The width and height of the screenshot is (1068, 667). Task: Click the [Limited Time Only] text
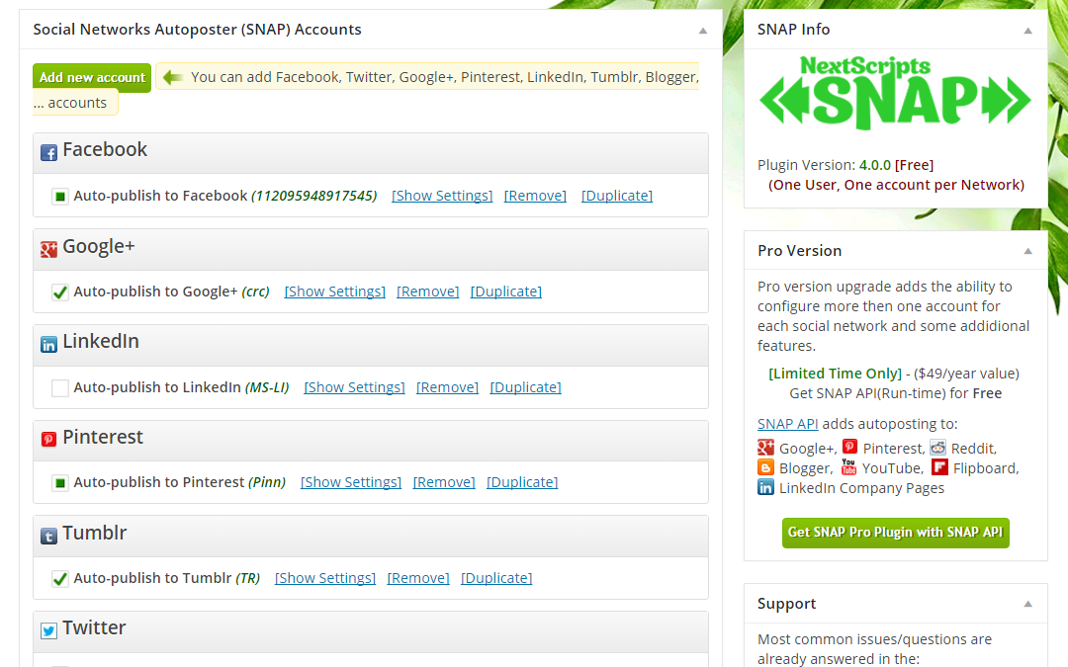835,374
